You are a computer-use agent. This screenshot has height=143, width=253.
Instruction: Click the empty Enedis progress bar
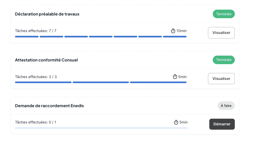(x=101, y=128)
